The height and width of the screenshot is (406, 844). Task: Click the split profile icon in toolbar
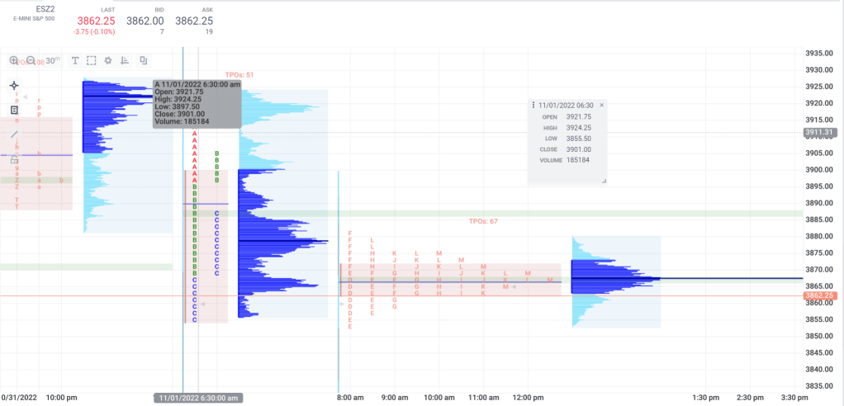(x=143, y=60)
